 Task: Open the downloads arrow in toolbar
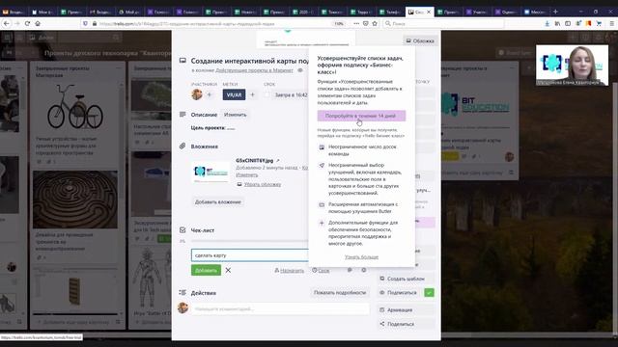coord(547,23)
